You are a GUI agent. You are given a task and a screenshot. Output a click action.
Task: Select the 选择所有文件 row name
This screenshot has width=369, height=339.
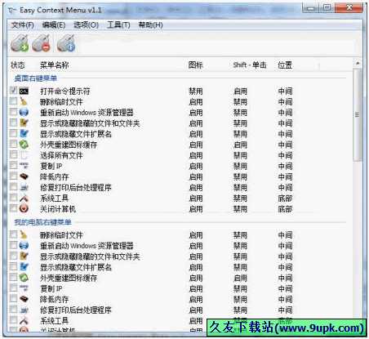[61, 155]
